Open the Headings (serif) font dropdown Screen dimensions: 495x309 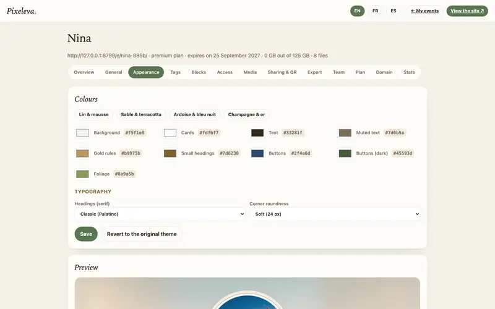pos(160,214)
